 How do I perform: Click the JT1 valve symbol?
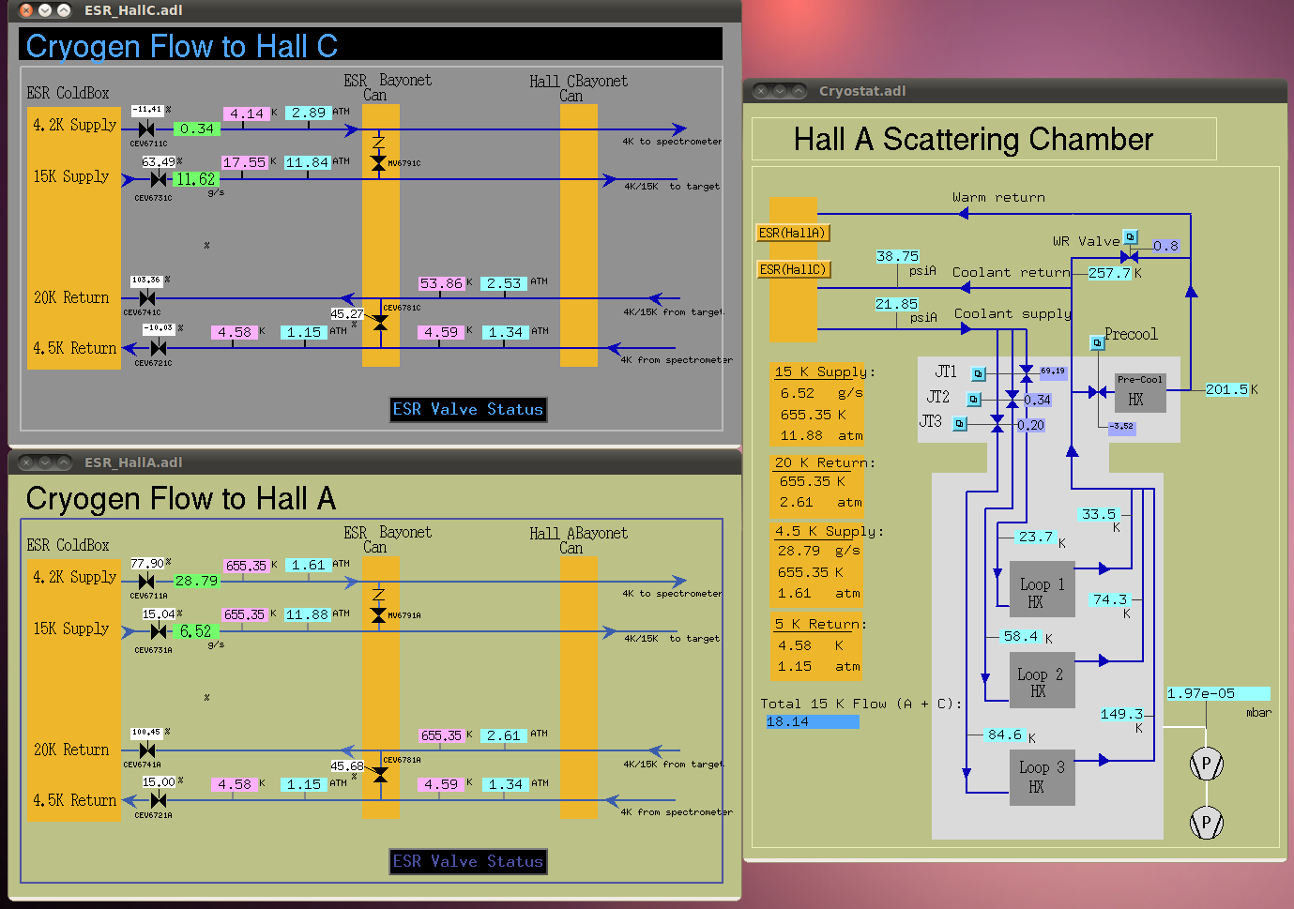[x=1027, y=373]
